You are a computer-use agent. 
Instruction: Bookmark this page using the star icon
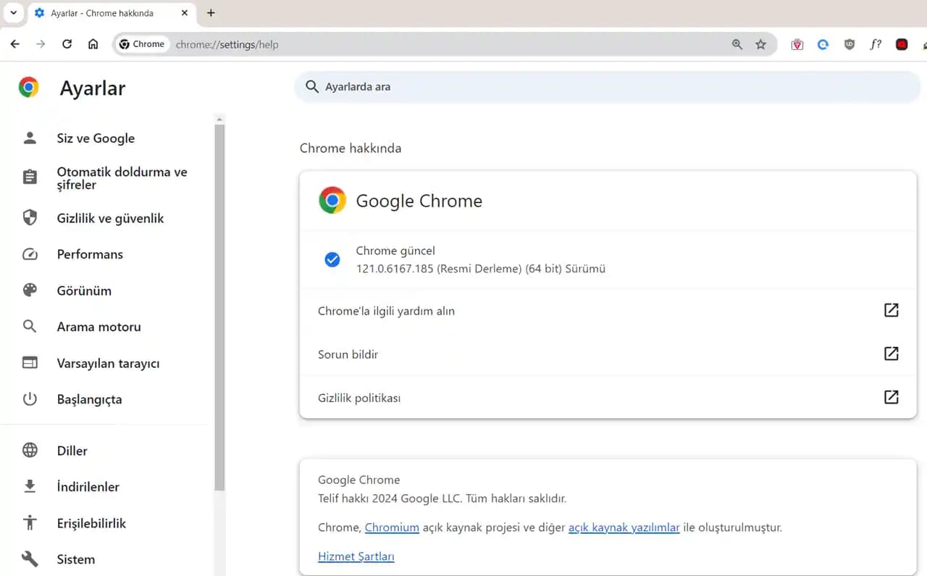[761, 44]
